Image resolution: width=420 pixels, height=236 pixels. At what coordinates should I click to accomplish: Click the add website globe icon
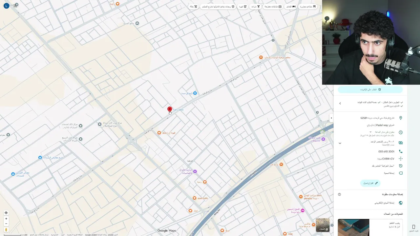click(401, 203)
